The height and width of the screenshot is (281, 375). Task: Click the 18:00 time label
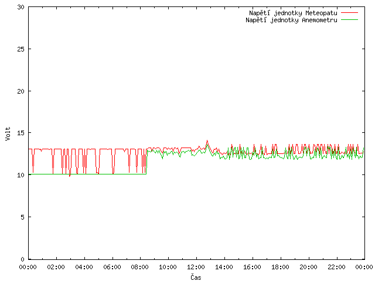pyautogui.click(x=280, y=267)
